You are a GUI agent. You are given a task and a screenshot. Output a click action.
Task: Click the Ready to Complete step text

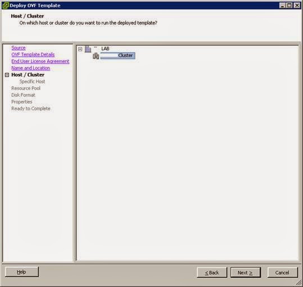pyautogui.click(x=31, y=109)
